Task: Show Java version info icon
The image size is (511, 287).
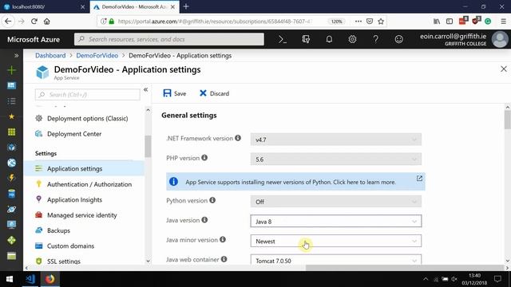Action: coord(204,220)
